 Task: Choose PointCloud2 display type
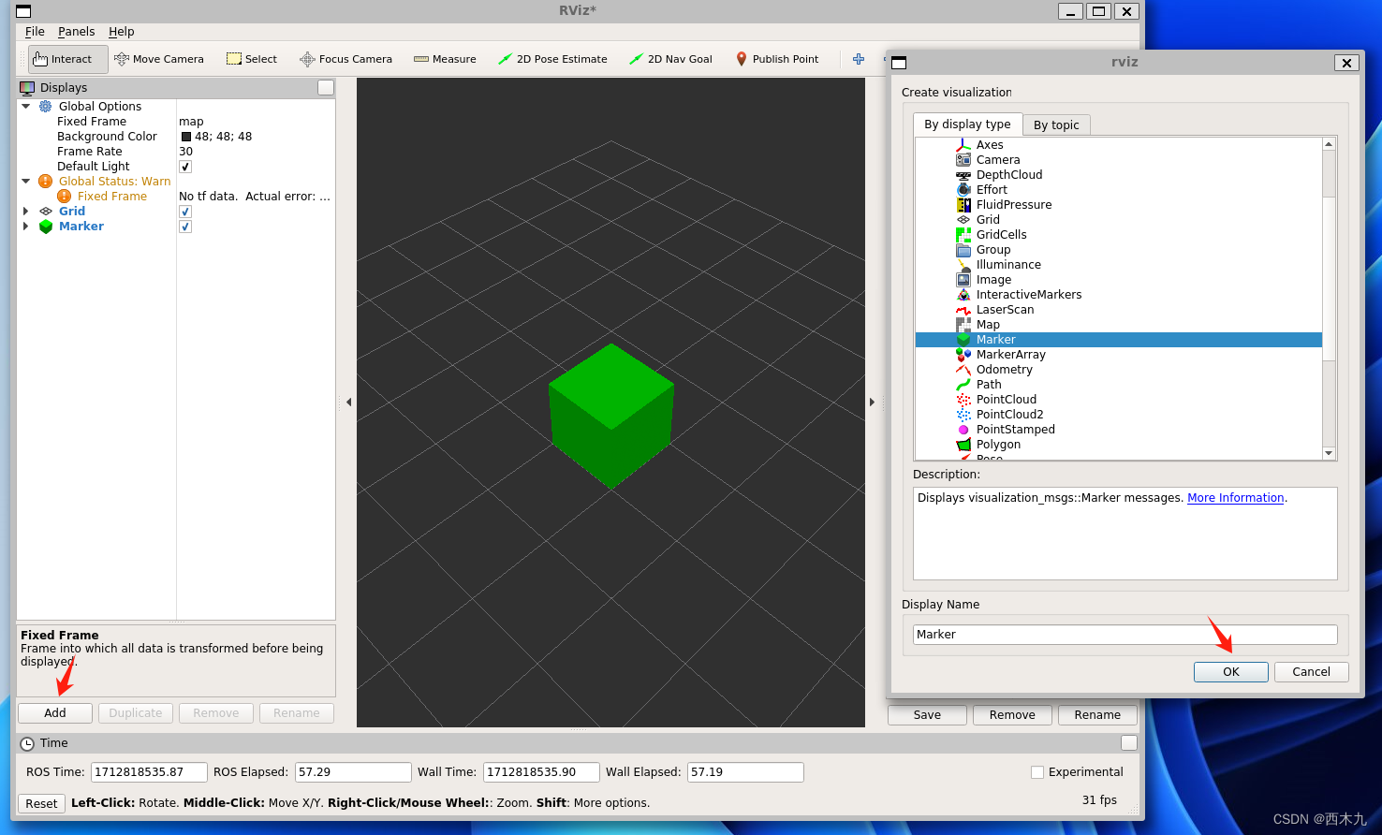1010,415
